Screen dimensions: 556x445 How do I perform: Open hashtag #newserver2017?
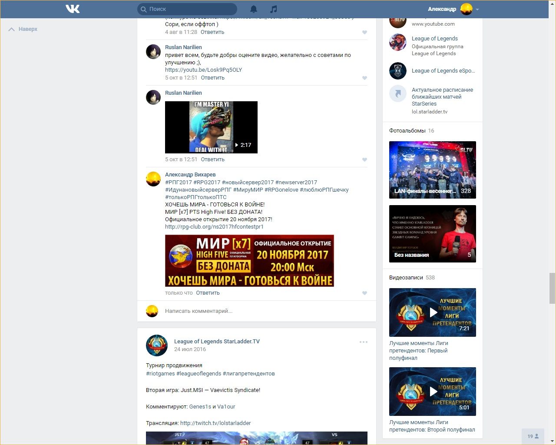tap(296, 183)
